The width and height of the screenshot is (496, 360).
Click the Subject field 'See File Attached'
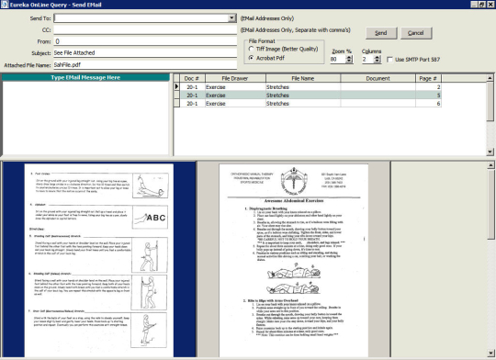[145, 53]
